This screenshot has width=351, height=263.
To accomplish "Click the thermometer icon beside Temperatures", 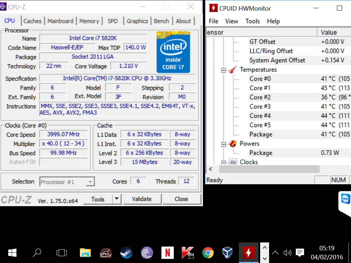I will click(x=233, y=70).
